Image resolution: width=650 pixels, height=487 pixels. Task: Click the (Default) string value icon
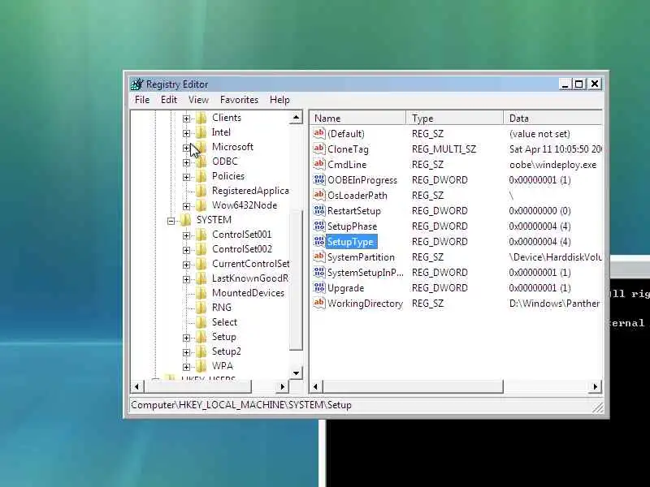tap(318, 133)
